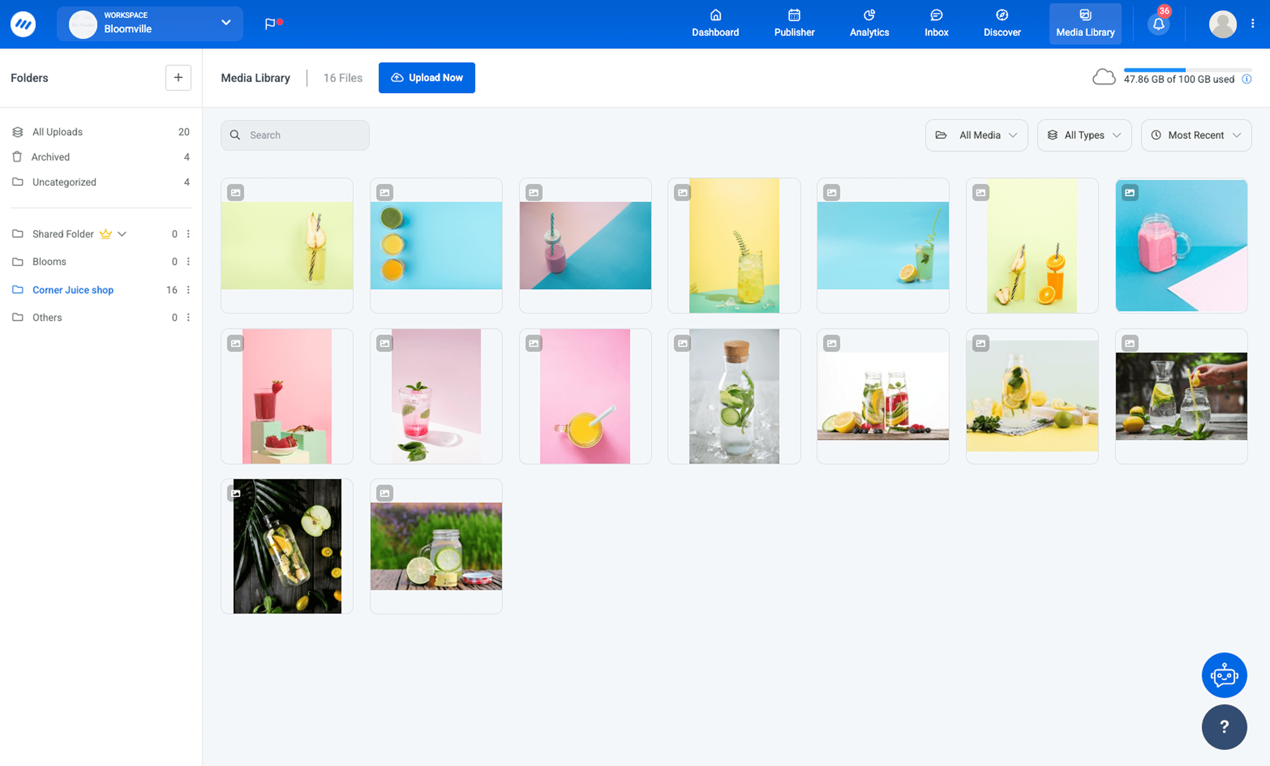Select the lime mason jar photo

(435, 546)
